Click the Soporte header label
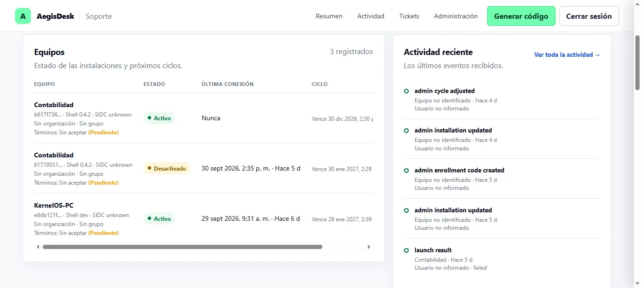The width and height of the screenshot is (641, 288). [x=99, y=16]
